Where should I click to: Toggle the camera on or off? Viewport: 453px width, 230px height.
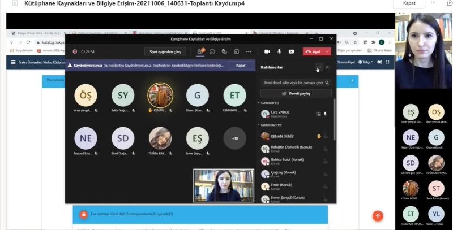[267, 51]
